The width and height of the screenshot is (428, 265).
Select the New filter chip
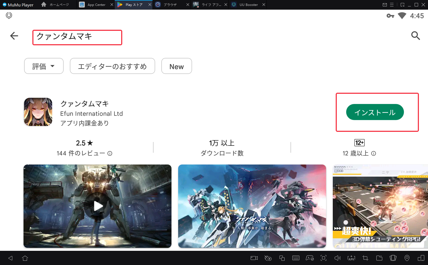tap(177, 66)
